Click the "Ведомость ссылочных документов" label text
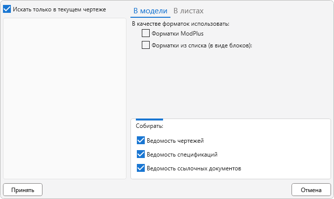This screenshot has height=199, width=334. [194, 168]
